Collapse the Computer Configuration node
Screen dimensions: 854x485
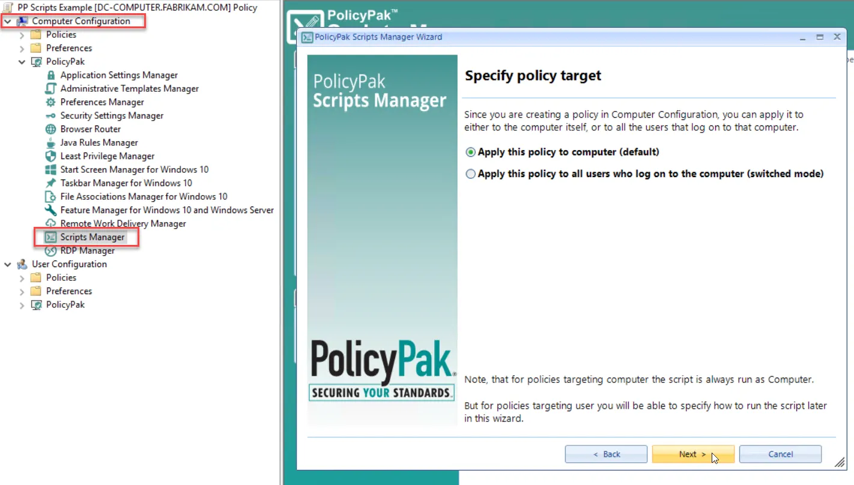8,21
